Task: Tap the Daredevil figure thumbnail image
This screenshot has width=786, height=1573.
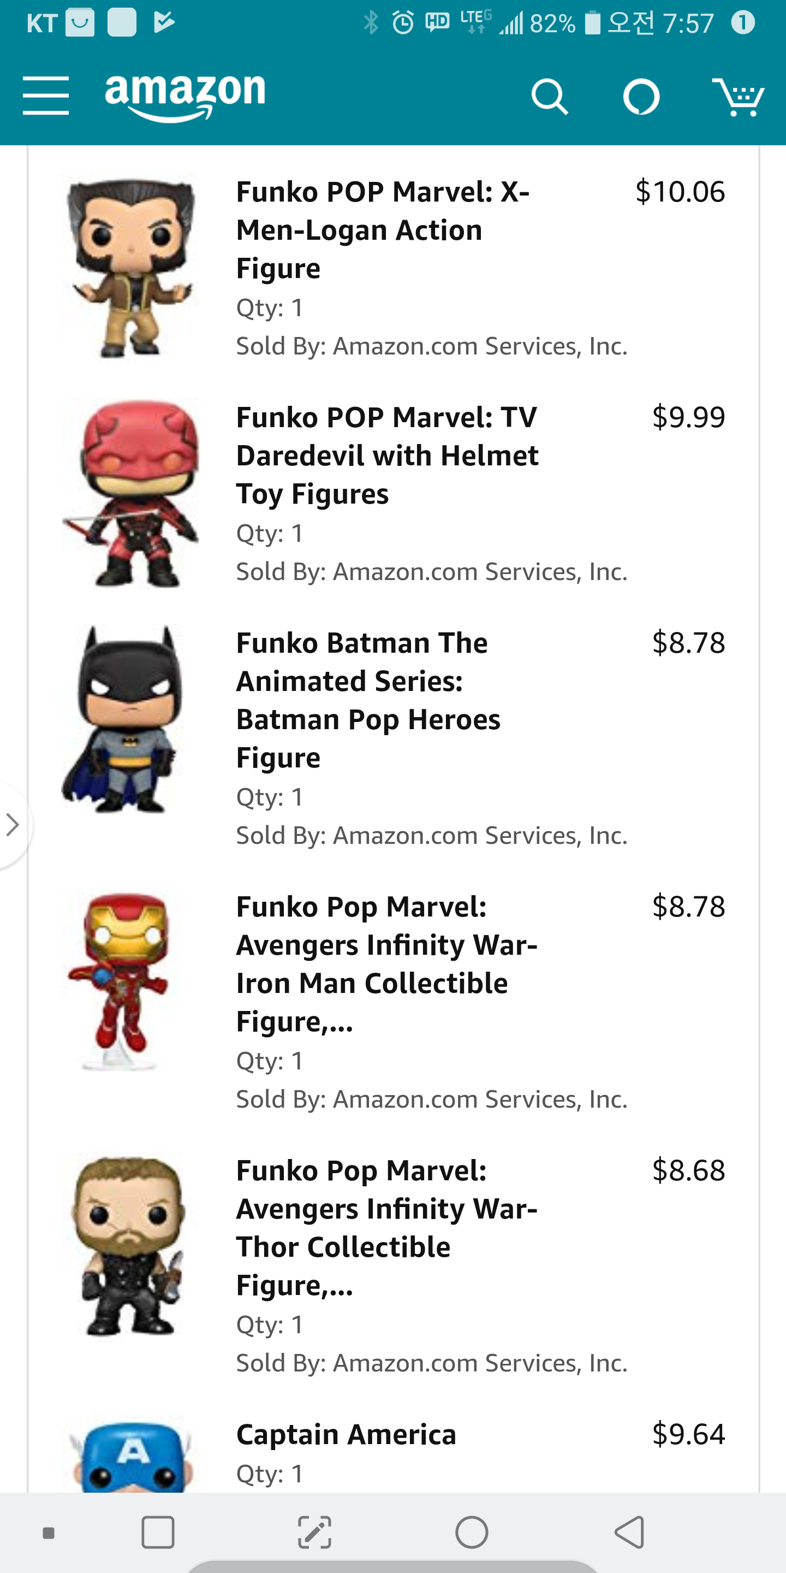Action: click(x=130, y=493)
